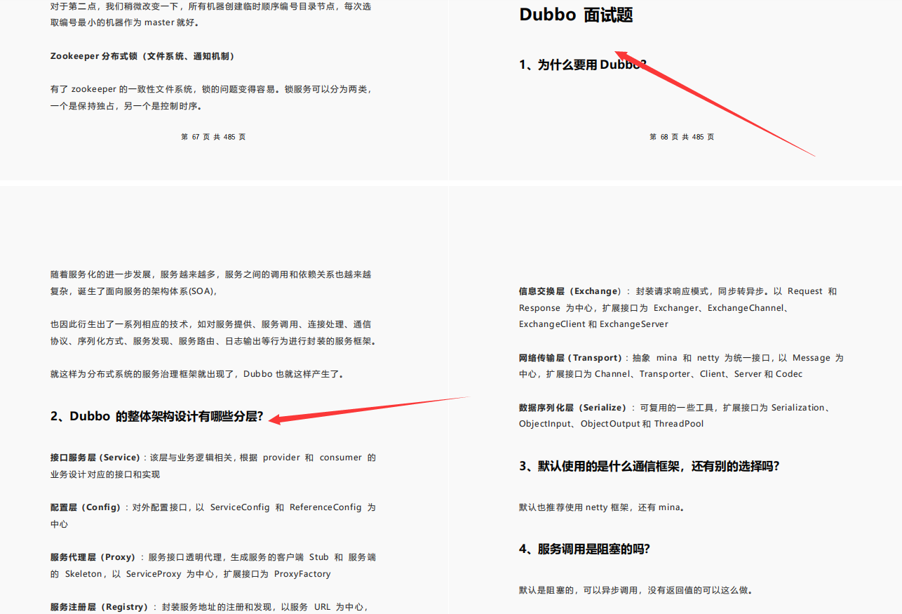This screenshot has height=614, width=902.
Task: Click page footer "第 68 页 共 485 页"
Action: pos(682,137)
